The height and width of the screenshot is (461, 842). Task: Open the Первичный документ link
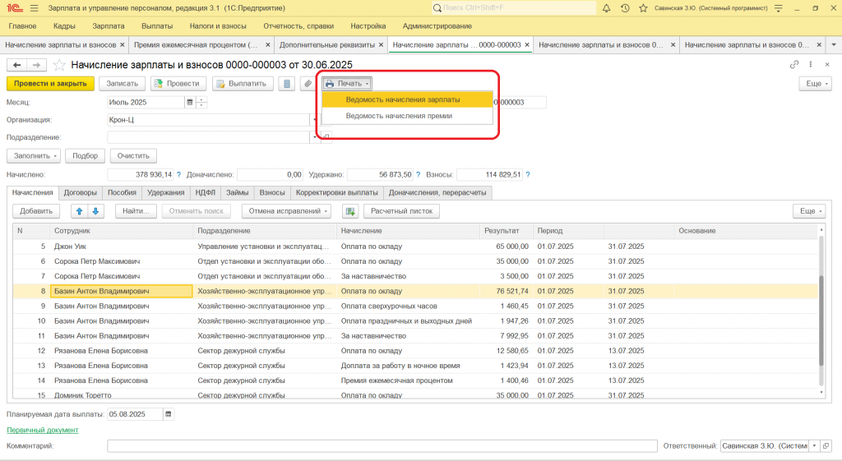point(42,430)
